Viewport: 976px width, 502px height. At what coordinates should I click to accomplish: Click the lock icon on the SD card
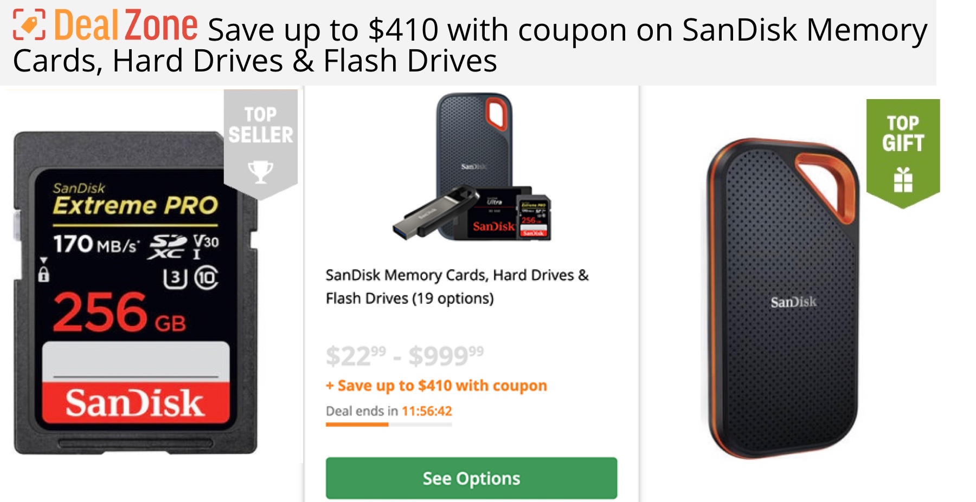point(43,272)
